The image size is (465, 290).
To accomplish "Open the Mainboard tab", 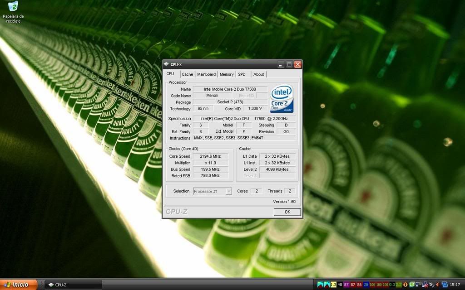I will [207, 74].
